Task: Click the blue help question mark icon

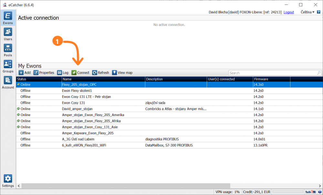Action: click(318, 12)
